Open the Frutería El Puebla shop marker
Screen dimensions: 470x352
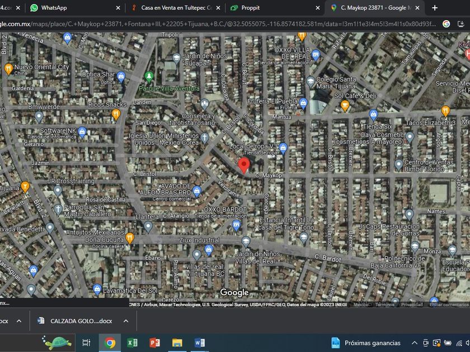tap(303, 103)
